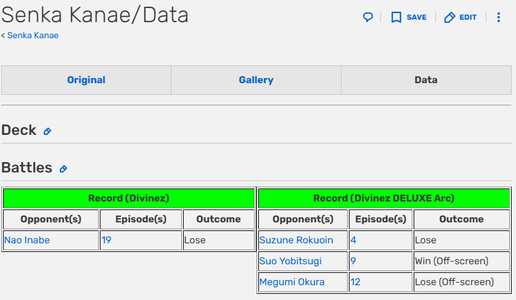Click the Edit pencil icon at top
Viewport: 516px width, 300px height.
point(449,17)
